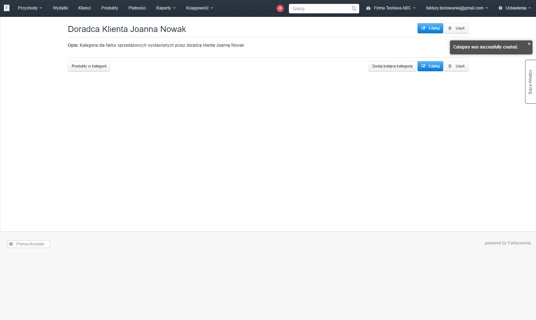Open the Baza Wiedzy side tab
Screen dimensions: 536x320
click(530, 81)
